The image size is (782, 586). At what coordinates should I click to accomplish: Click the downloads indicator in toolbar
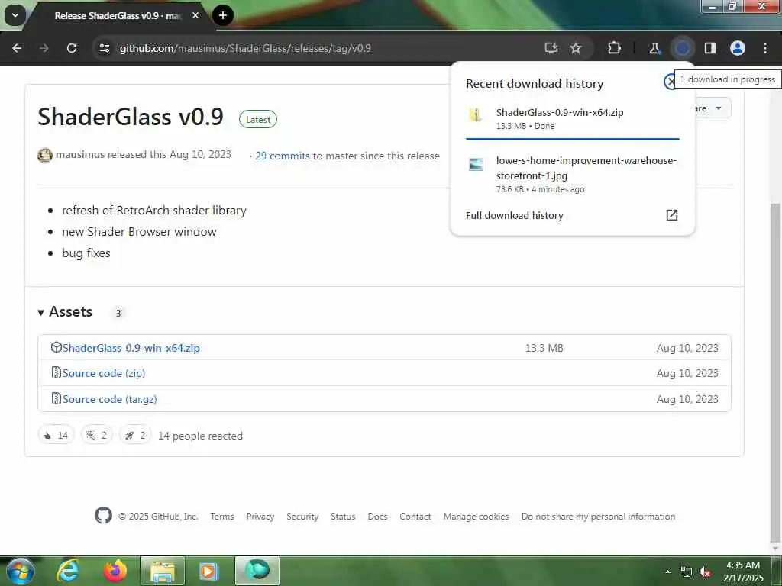click(x=682, y=48)
